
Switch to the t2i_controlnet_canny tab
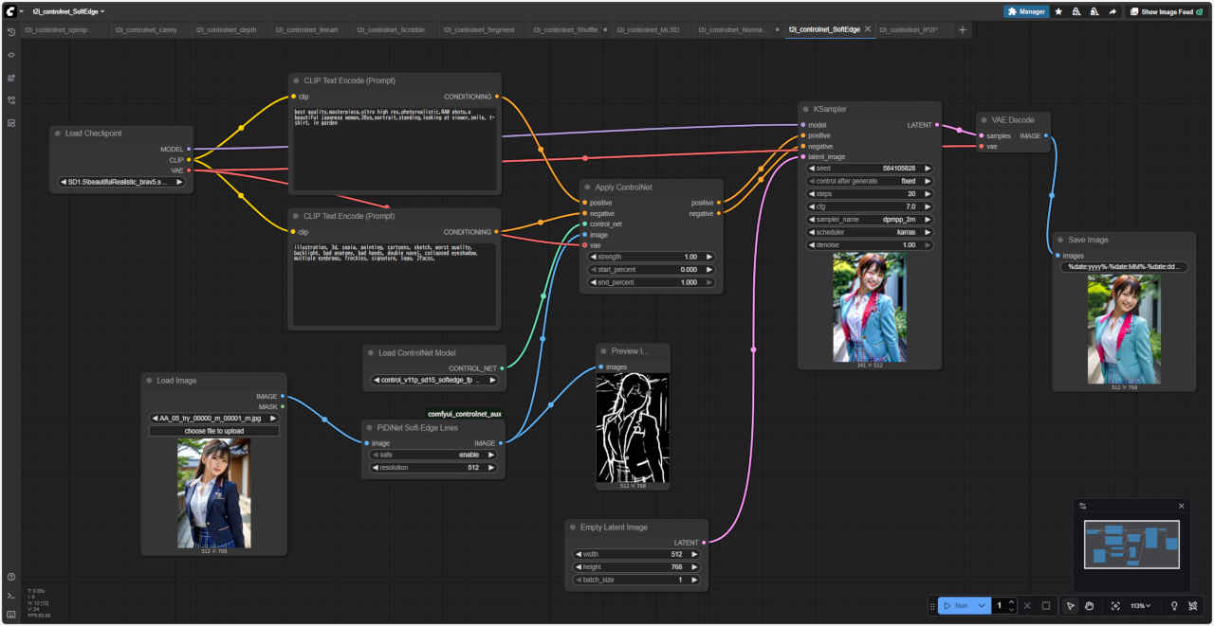146,29
